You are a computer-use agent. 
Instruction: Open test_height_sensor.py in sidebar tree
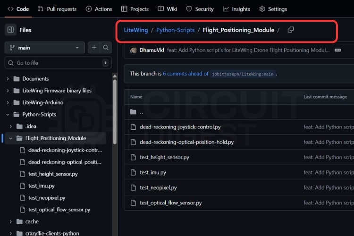click(53, 174)
